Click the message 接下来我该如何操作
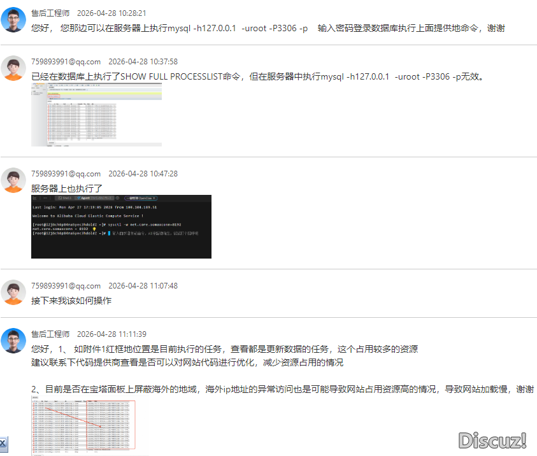This screenshot has height=456, width=537. pyautogui.click(x=71, y=300)
